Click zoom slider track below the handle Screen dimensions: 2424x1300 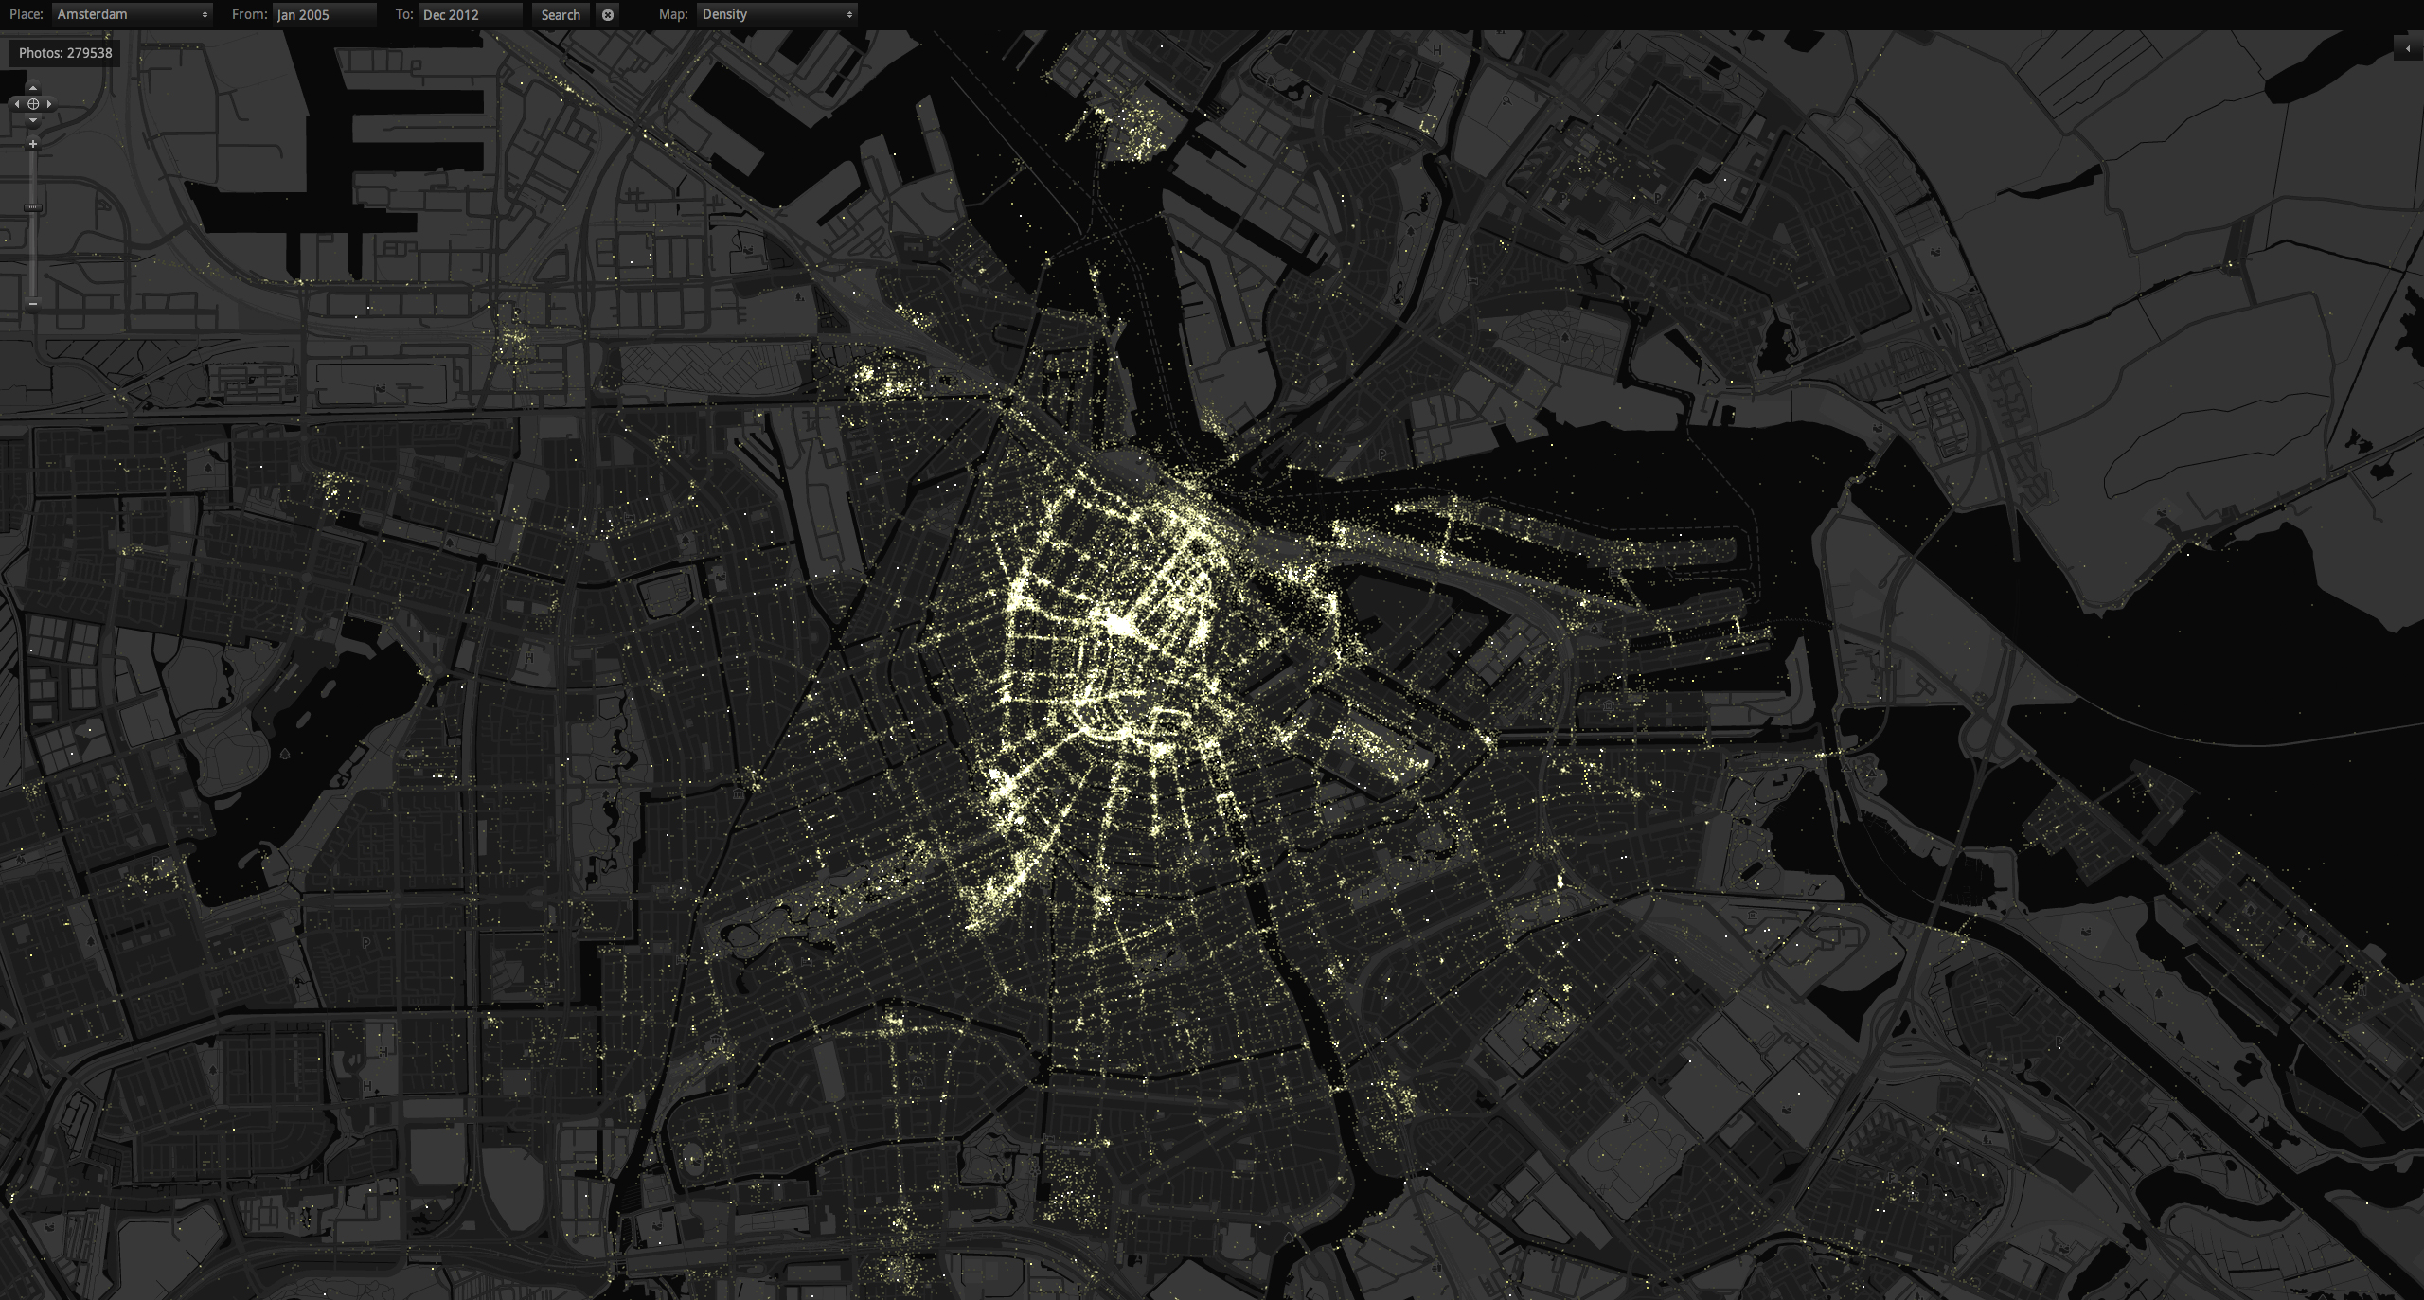33,256
